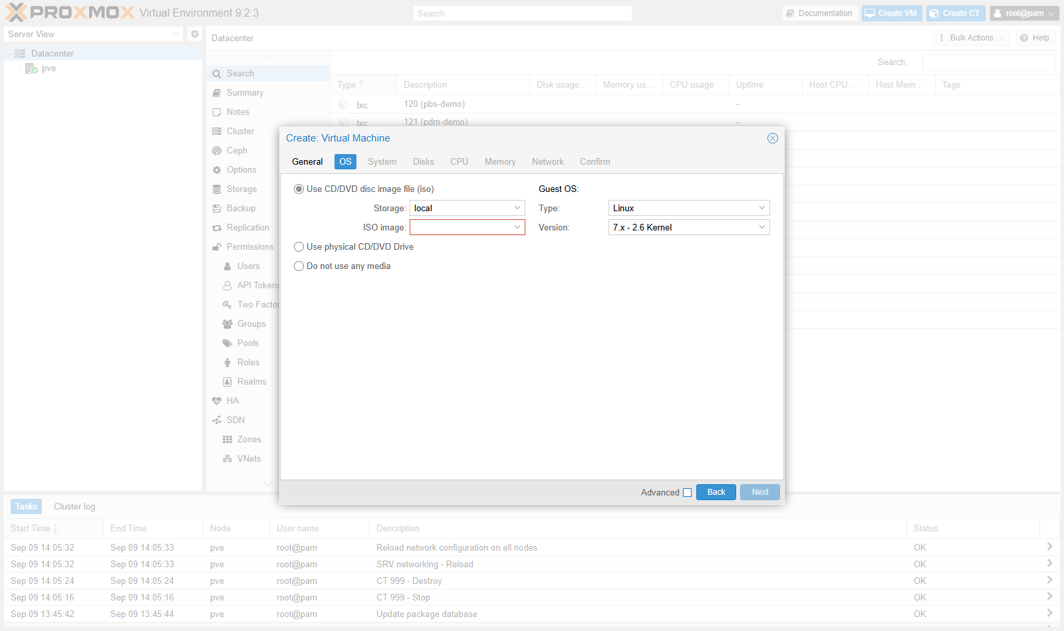Select Use CD/DVD disc image file radio

point(299,189)
